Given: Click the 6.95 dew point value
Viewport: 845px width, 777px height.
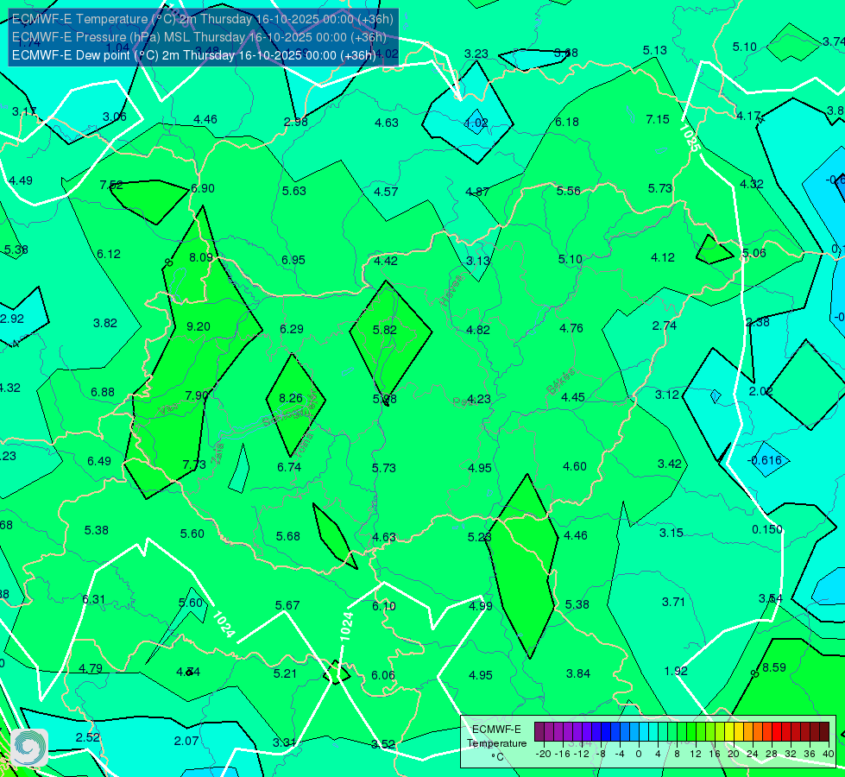Looking at the screenshot, I should pos(293,261).
